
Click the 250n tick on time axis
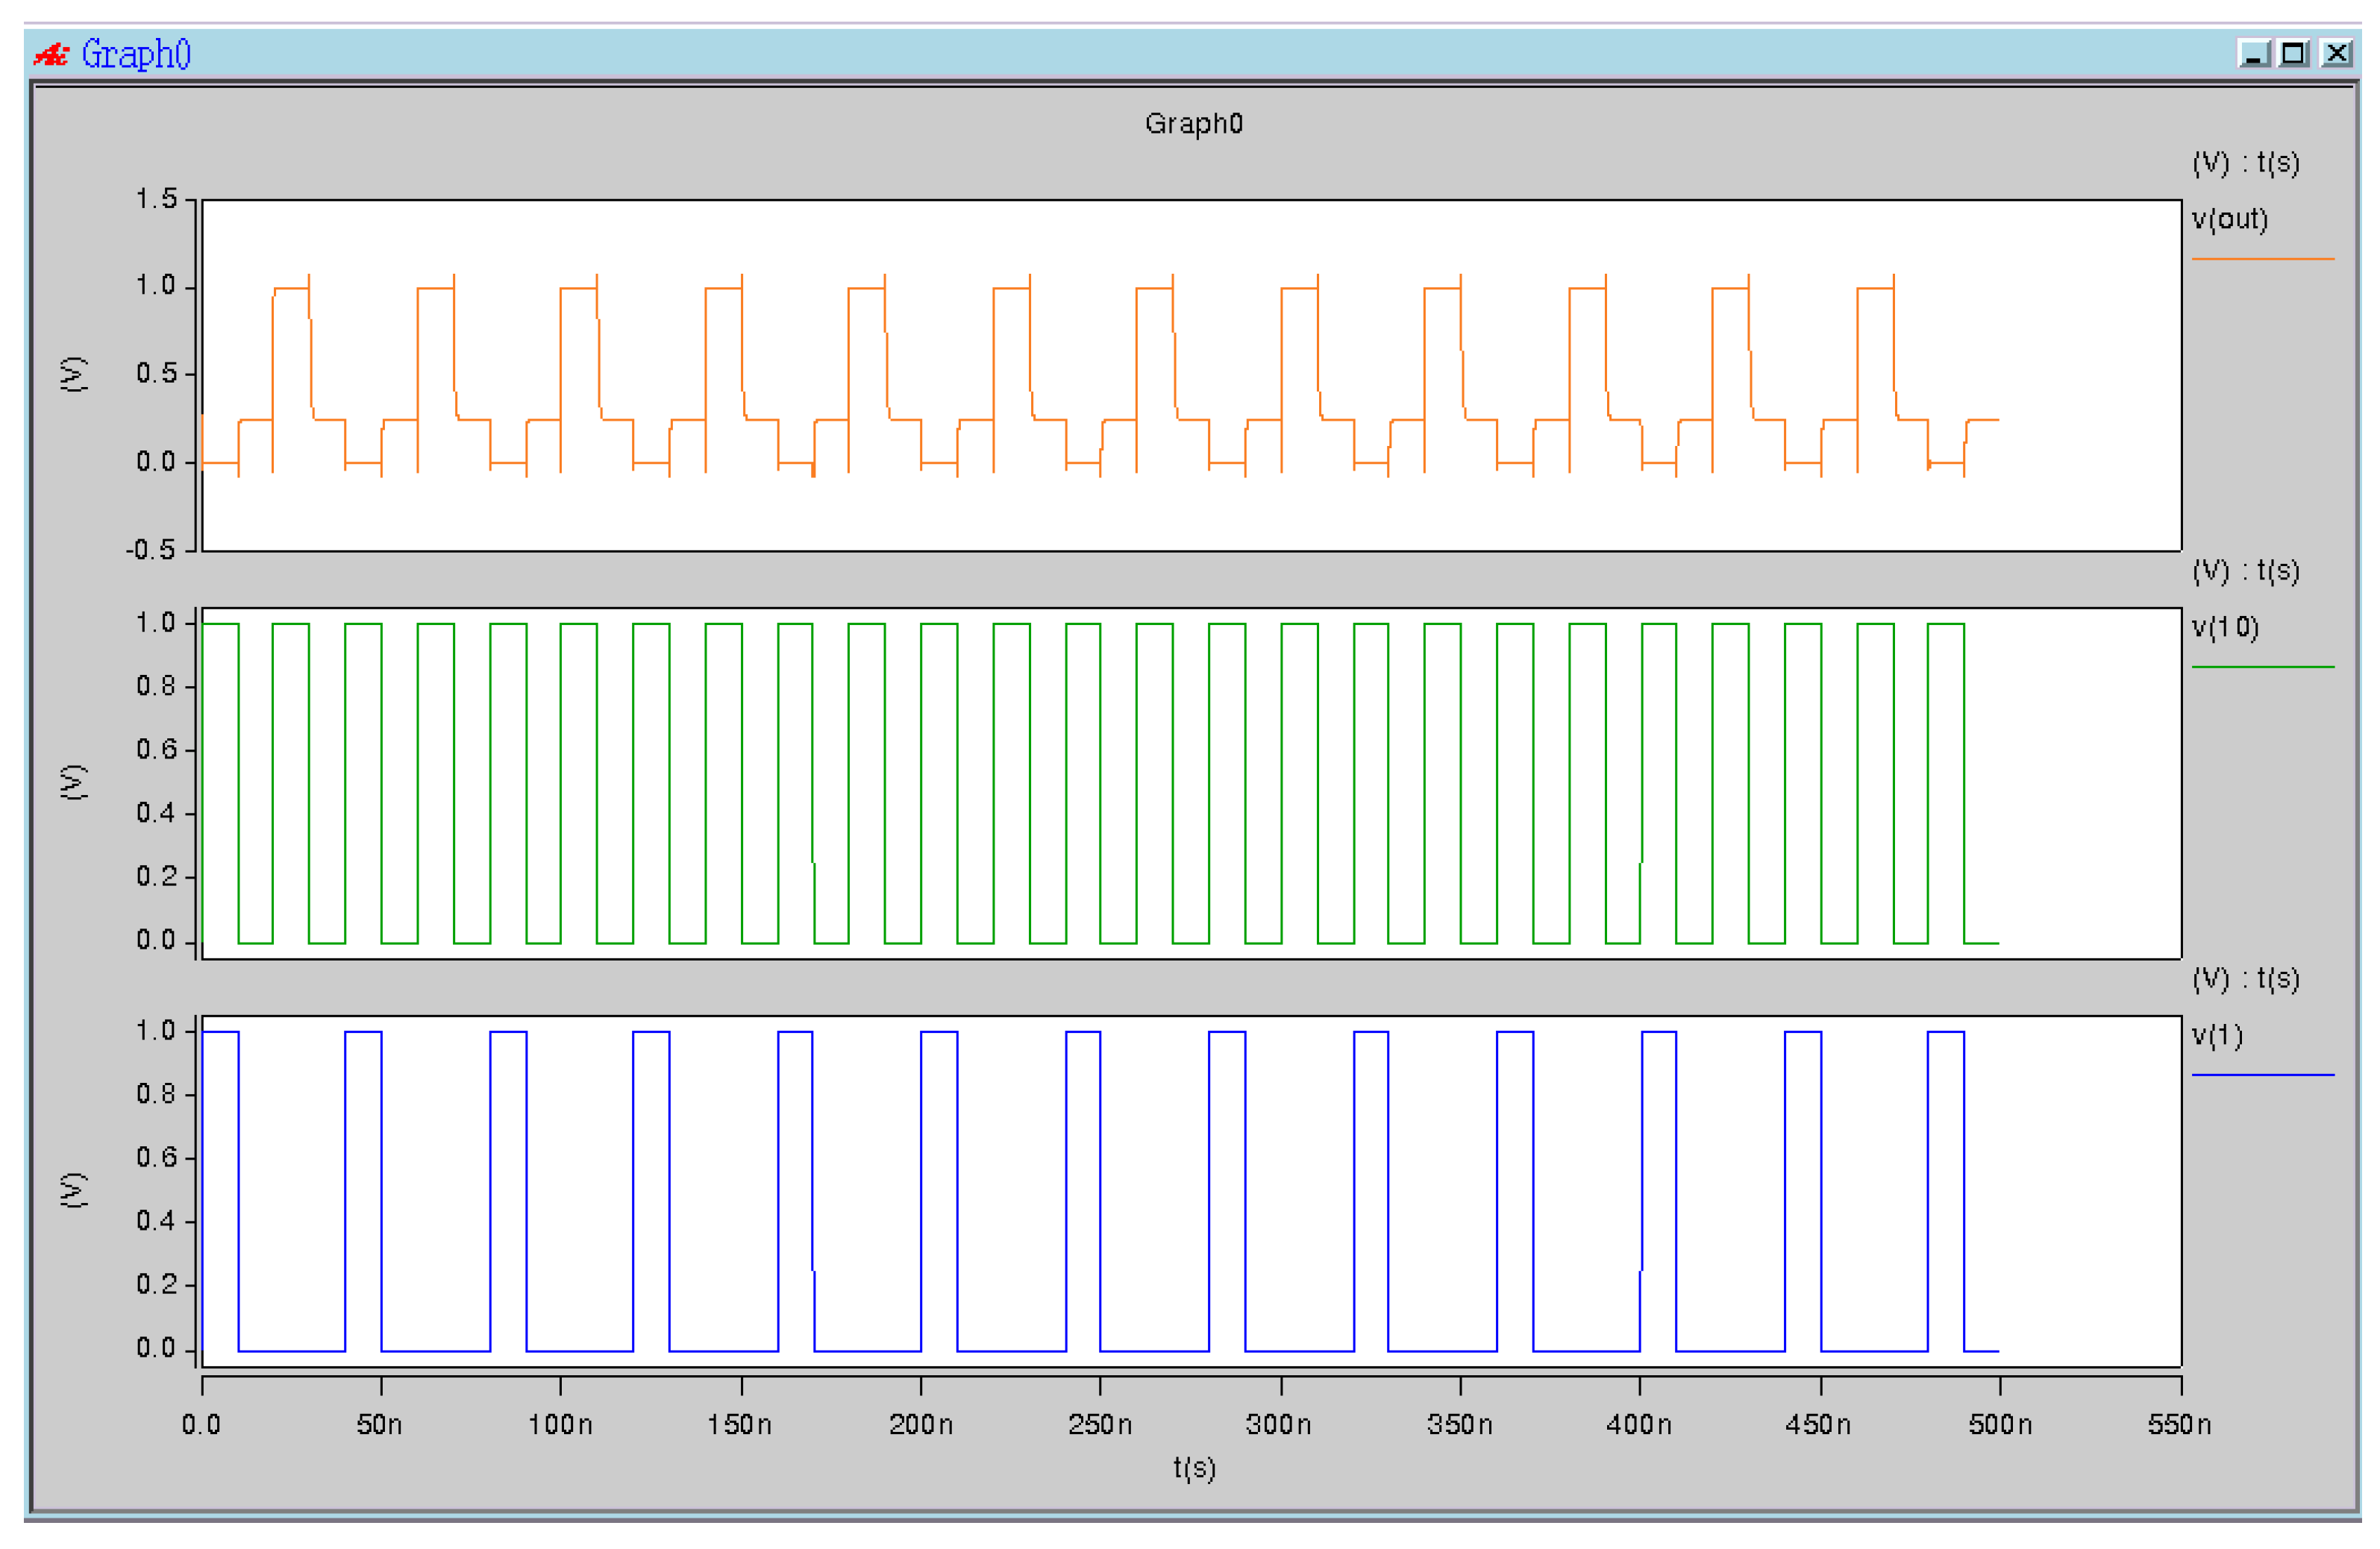(1100, 1425)
